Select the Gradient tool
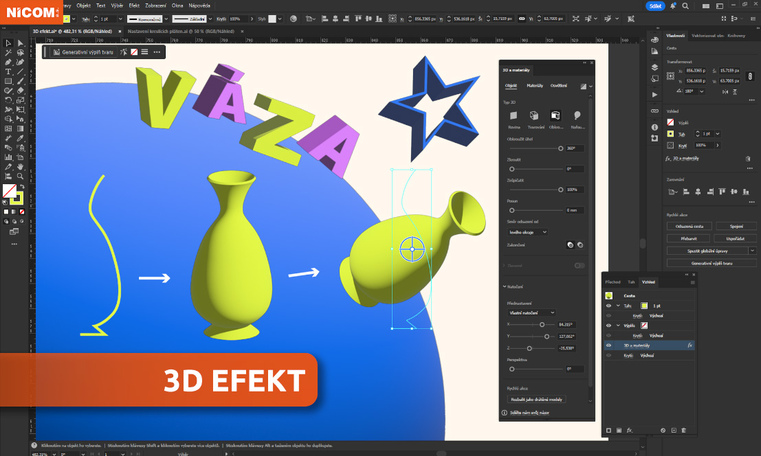This screenshot has width=761, height=456. 21,128
